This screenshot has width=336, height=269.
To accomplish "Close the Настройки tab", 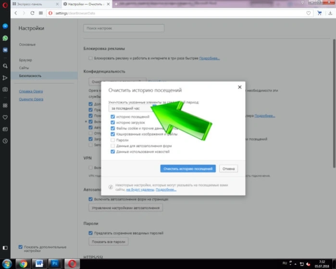I will pyautogui.click(x=109, y=4).
